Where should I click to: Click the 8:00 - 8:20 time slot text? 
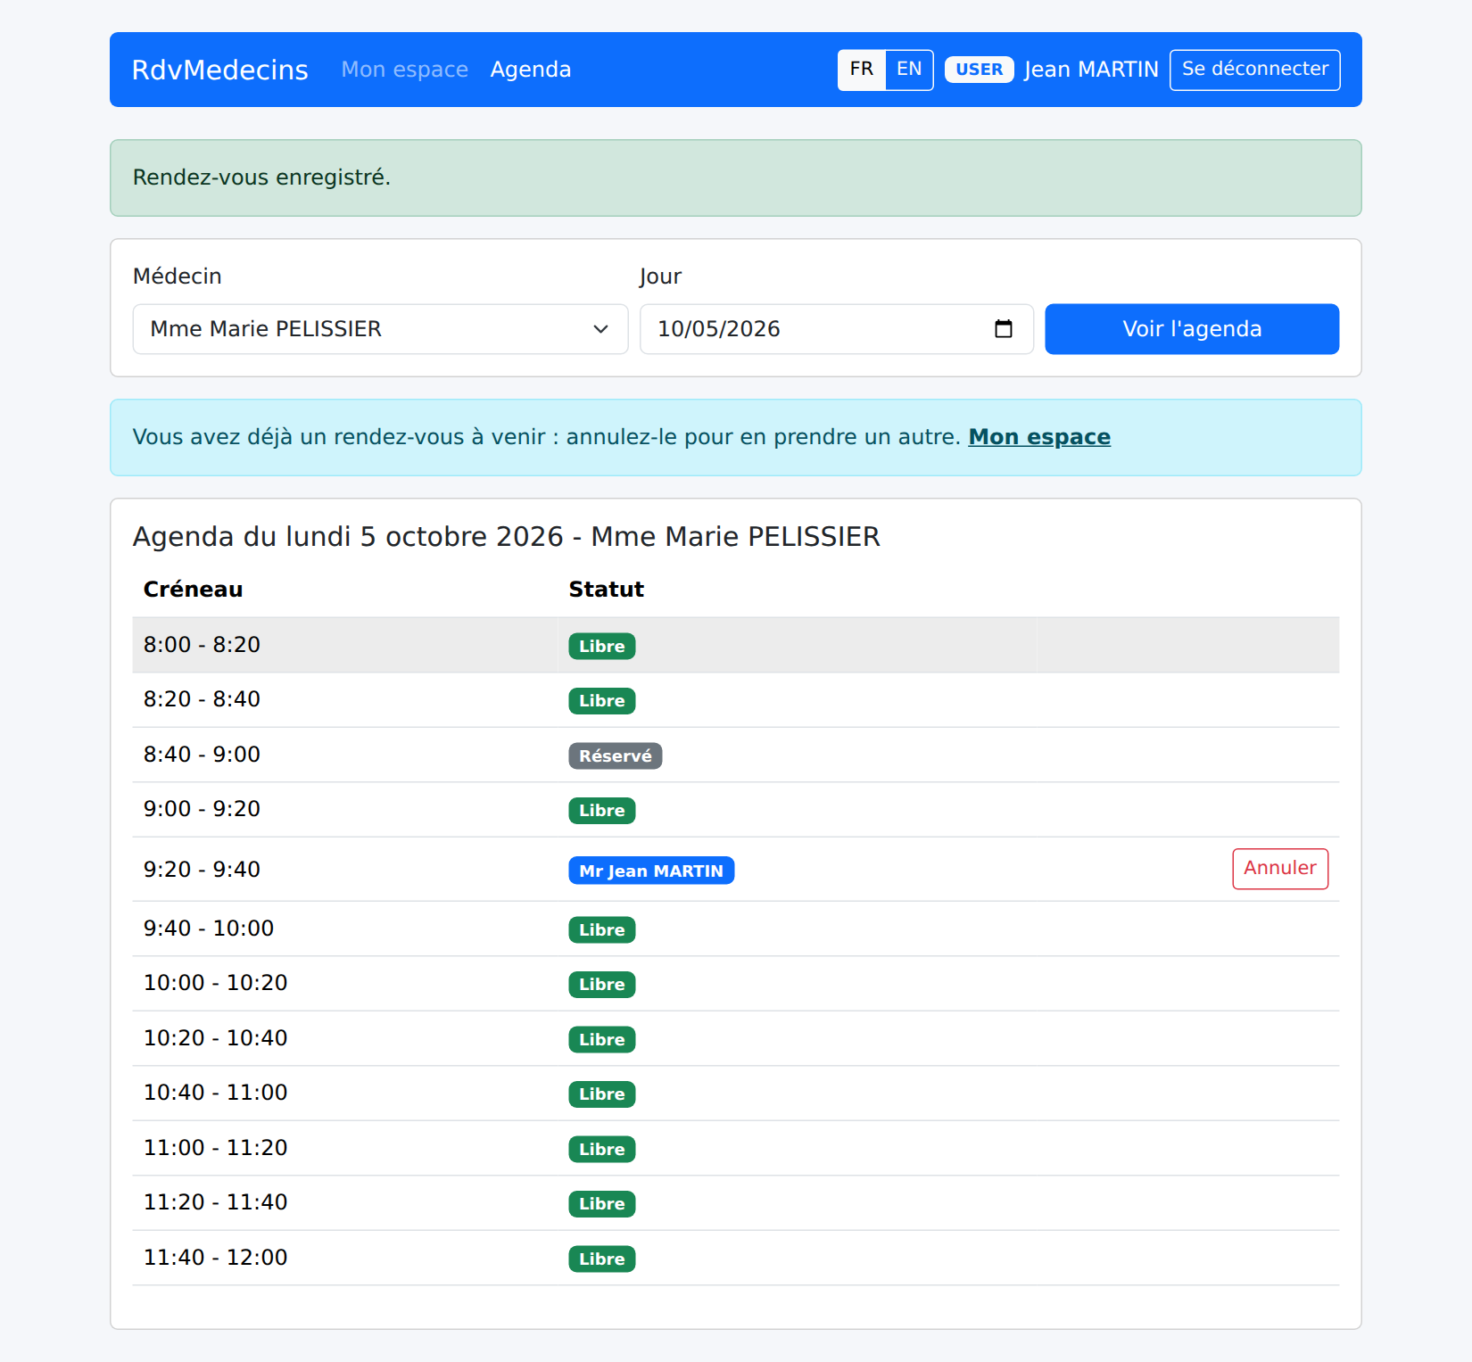203,645
